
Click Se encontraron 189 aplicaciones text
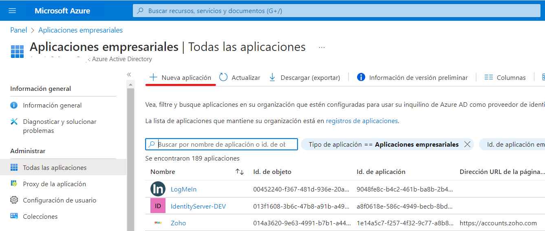click(192, 158)
